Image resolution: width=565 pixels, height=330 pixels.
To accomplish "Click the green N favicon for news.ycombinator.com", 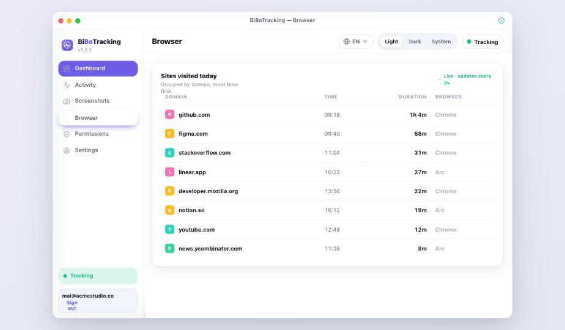I will (170, 248).
